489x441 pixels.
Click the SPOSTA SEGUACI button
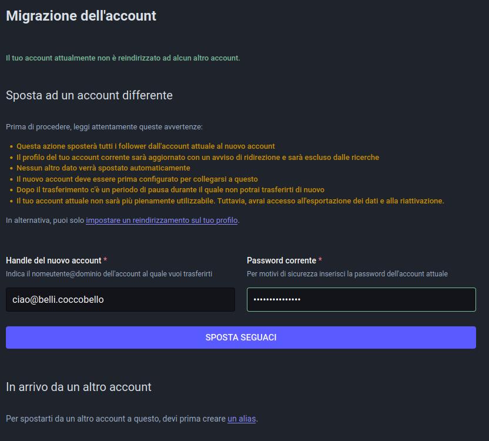click(x=241, y=338)
